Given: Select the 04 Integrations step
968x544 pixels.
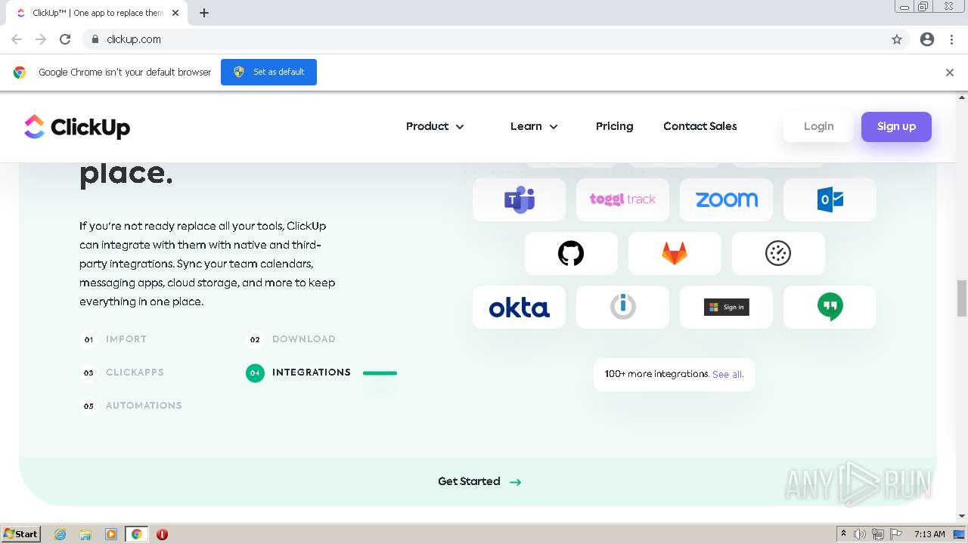Looking at the screenshot, I should coord(299,372).
